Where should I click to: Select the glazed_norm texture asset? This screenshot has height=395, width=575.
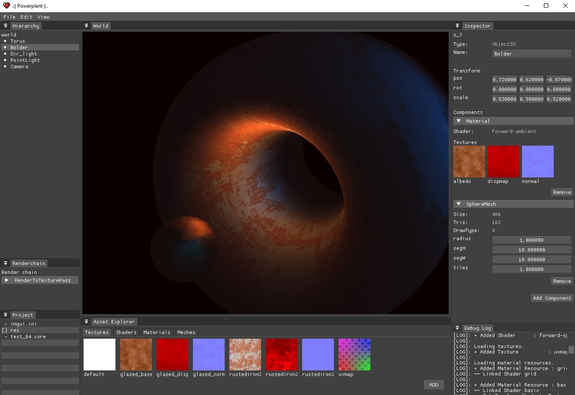coord(209,354)
